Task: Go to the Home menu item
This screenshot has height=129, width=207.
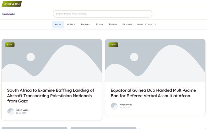Action: pyautogui.click(x=58, y=24)
